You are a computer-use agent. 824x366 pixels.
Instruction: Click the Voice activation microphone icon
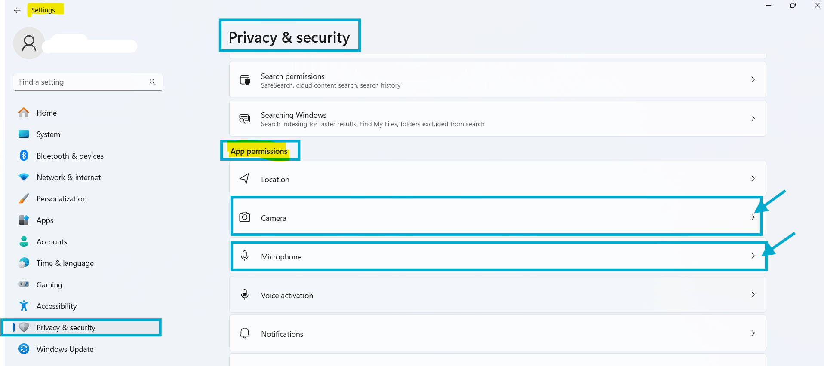click(x=245, y=294)
